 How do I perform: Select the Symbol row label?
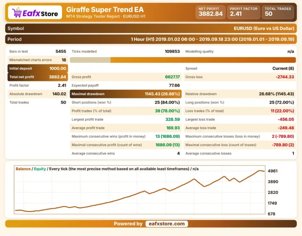click(16, 28)
